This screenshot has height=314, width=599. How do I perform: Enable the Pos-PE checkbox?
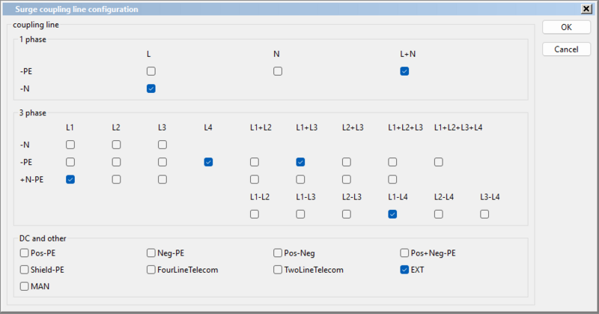pyautogui.click(x=25, y=253)
